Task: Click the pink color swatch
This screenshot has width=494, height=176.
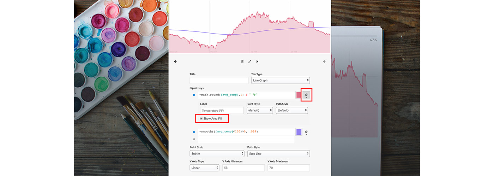Action: (x=299, y=95)
